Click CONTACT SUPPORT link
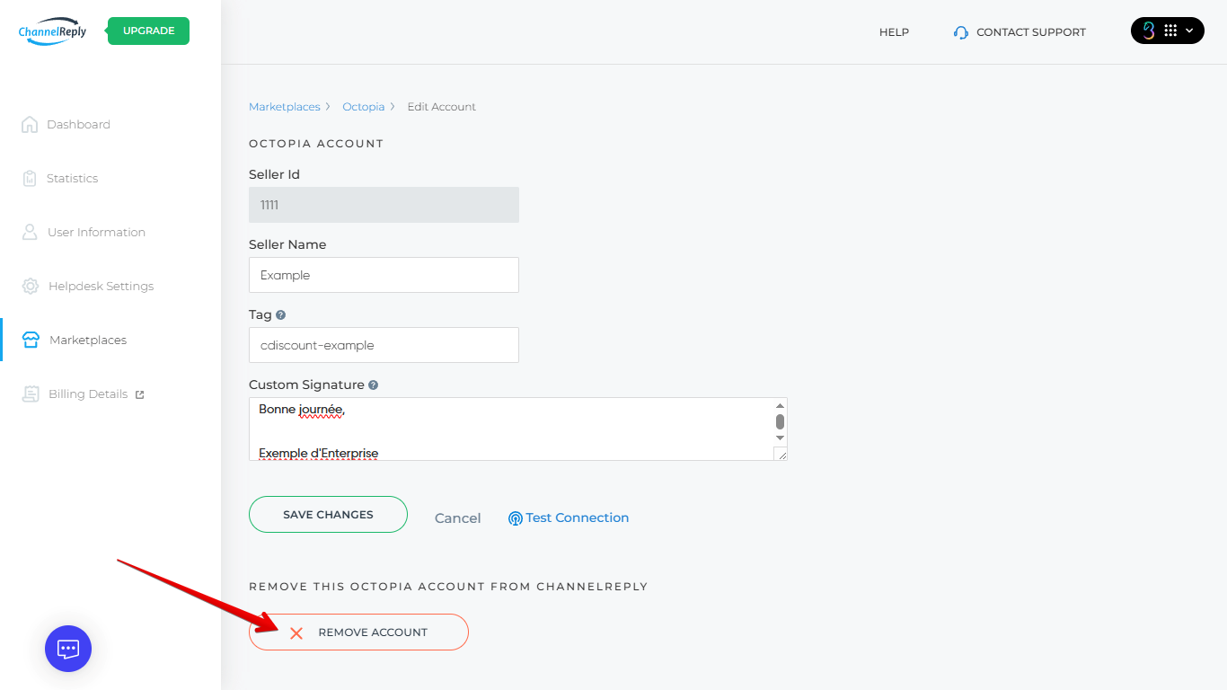This screenshot has width=1227, height=690. 1031,32
